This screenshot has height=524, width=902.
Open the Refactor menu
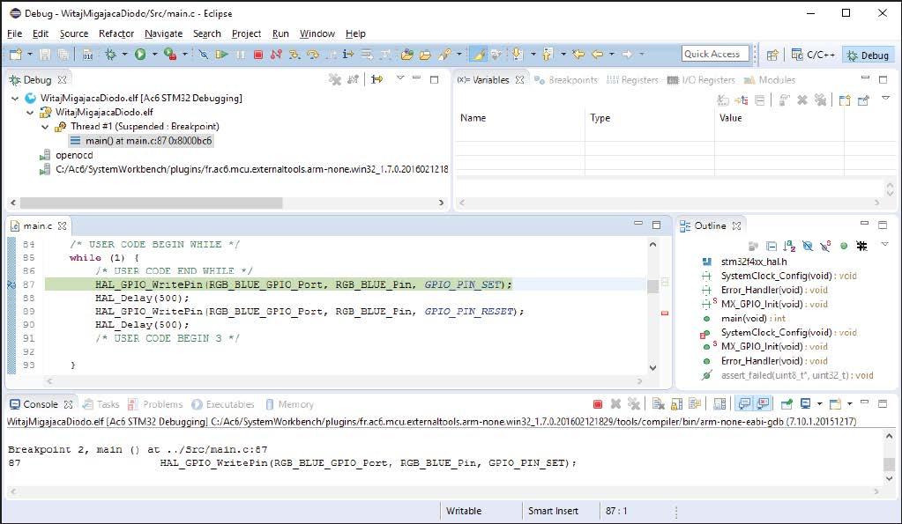point(116,33)
